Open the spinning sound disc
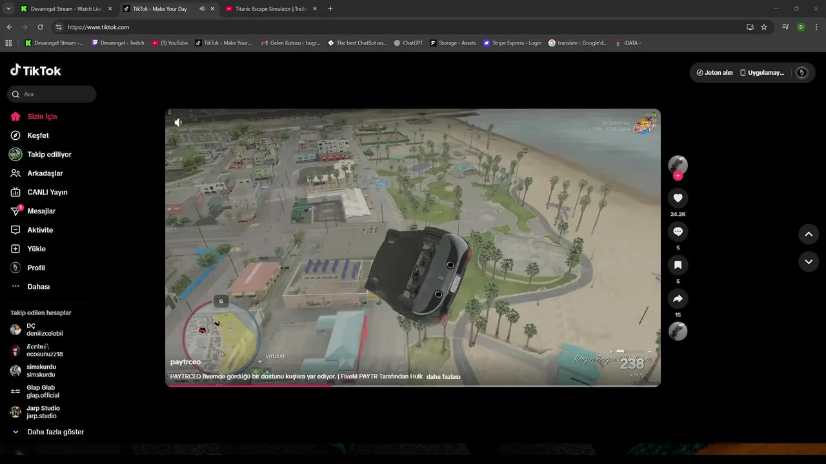The width and height of the screenshot is (826, 464). (678, 331)
